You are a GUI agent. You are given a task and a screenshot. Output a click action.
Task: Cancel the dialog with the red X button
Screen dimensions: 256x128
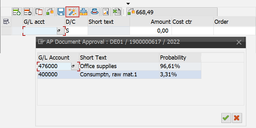tap(236, 118)
